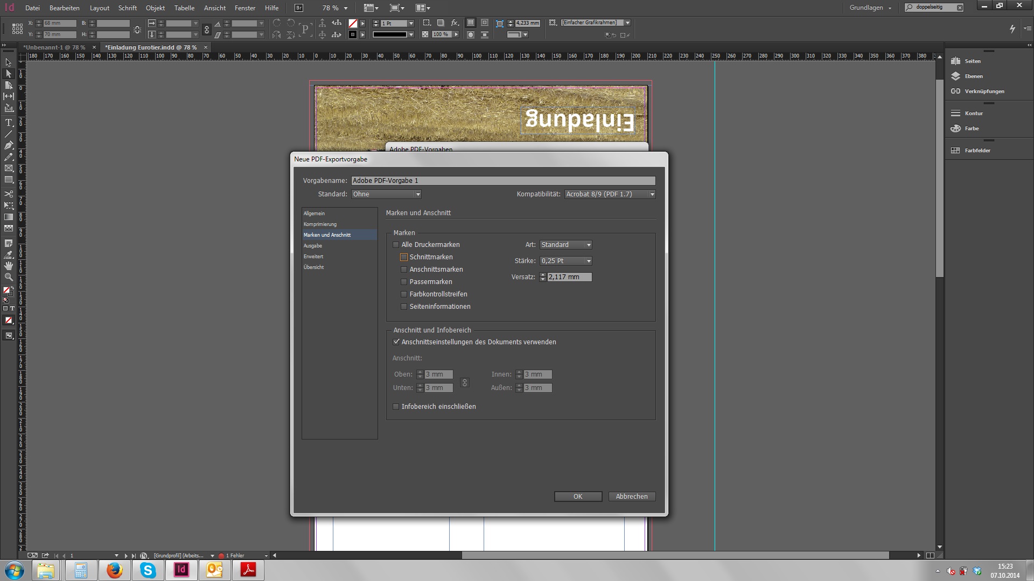Image resolution: width=1034 pixels, height=581 pixels.
Task: Open the Kompatibilität dropdown
Action: pos(610,194)
